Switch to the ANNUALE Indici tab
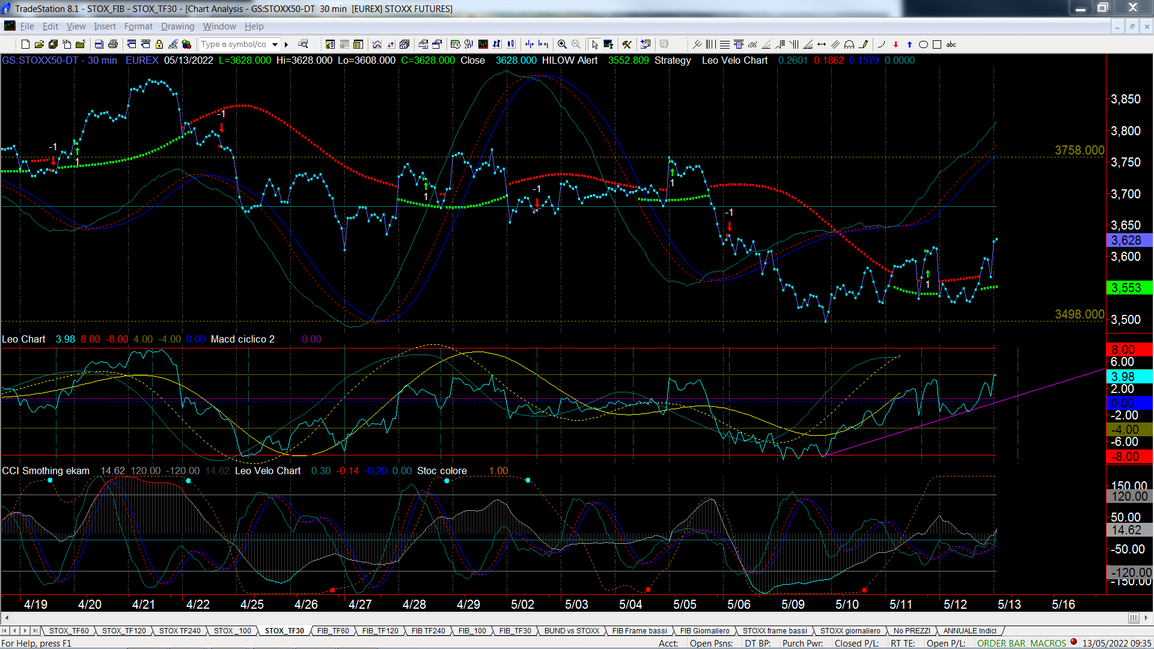 969,630
